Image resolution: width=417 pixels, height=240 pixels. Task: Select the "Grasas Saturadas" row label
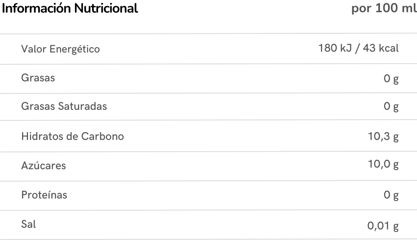[x=64, y=106]
